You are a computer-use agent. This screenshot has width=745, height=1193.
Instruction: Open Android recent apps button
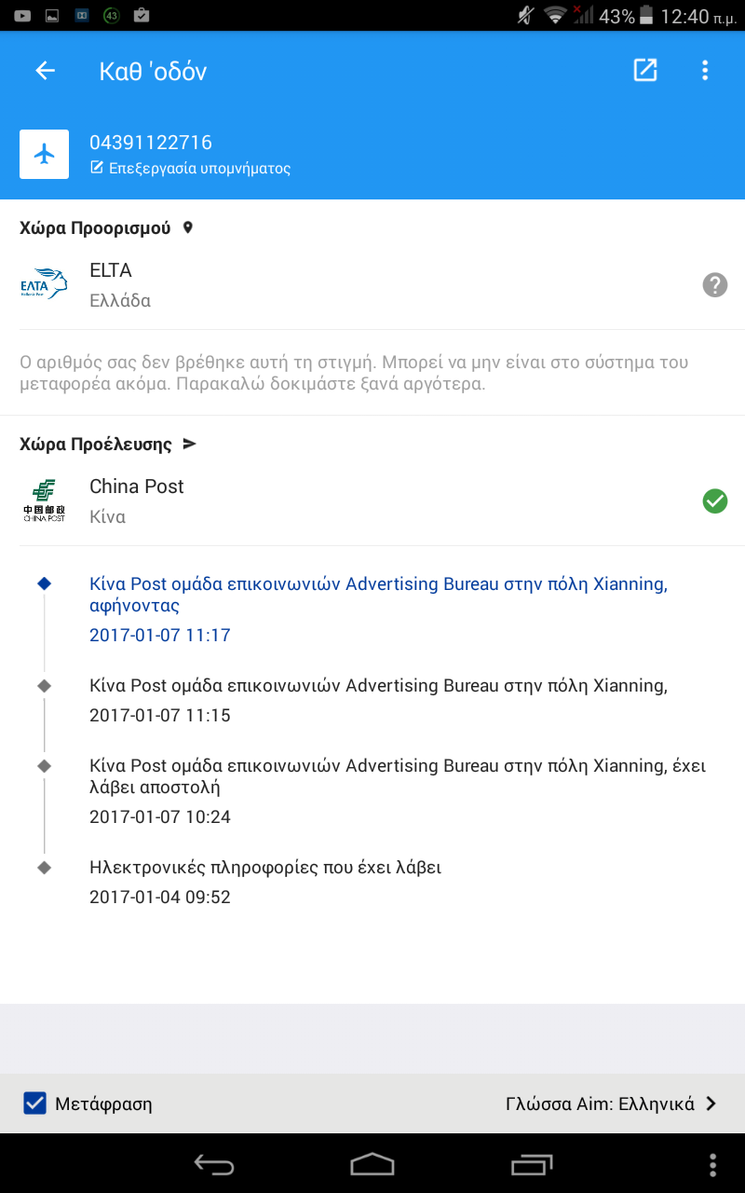click(x=532, y=1164)
